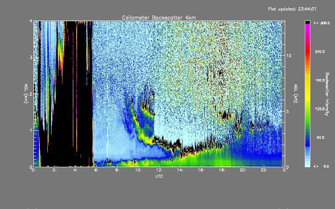This screenshot has width=335, height=209.
Task: Click the "5" kft tick label on right axis
Action: click(x=287, y=111)
